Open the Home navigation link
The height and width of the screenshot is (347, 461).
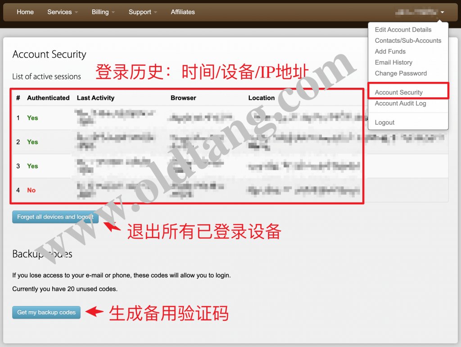tap(25, 12)
